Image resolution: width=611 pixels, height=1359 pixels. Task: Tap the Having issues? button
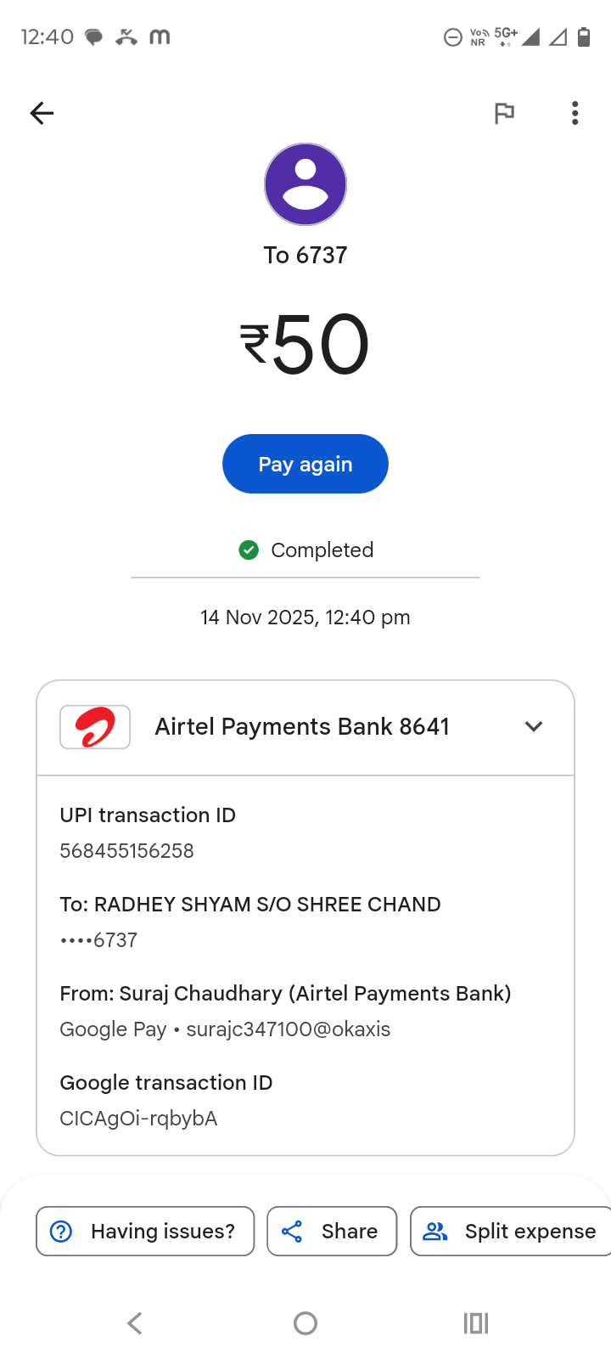[145, 1231]
